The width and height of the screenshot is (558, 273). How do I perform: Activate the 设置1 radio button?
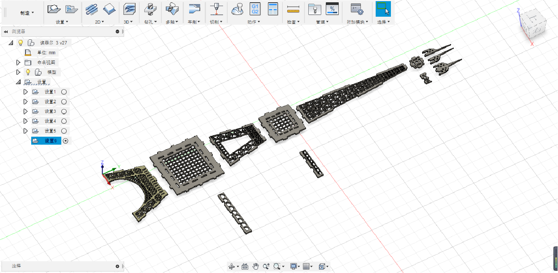click(x=64, y=92)
